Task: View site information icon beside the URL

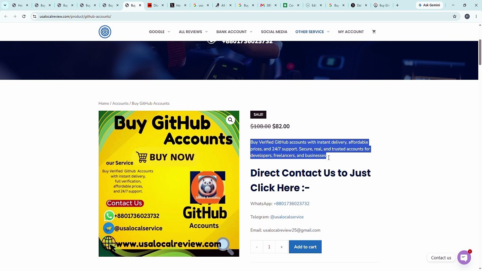Action: (34, 17)
